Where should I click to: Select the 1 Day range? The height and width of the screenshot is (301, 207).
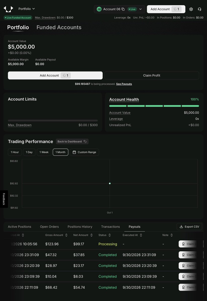point(29,152)
